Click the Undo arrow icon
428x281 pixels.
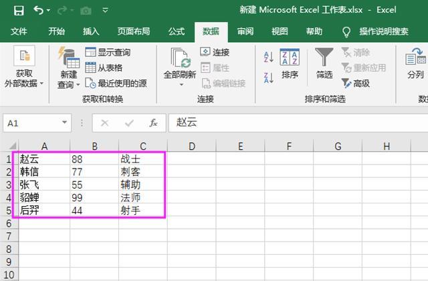pos(39,11)
